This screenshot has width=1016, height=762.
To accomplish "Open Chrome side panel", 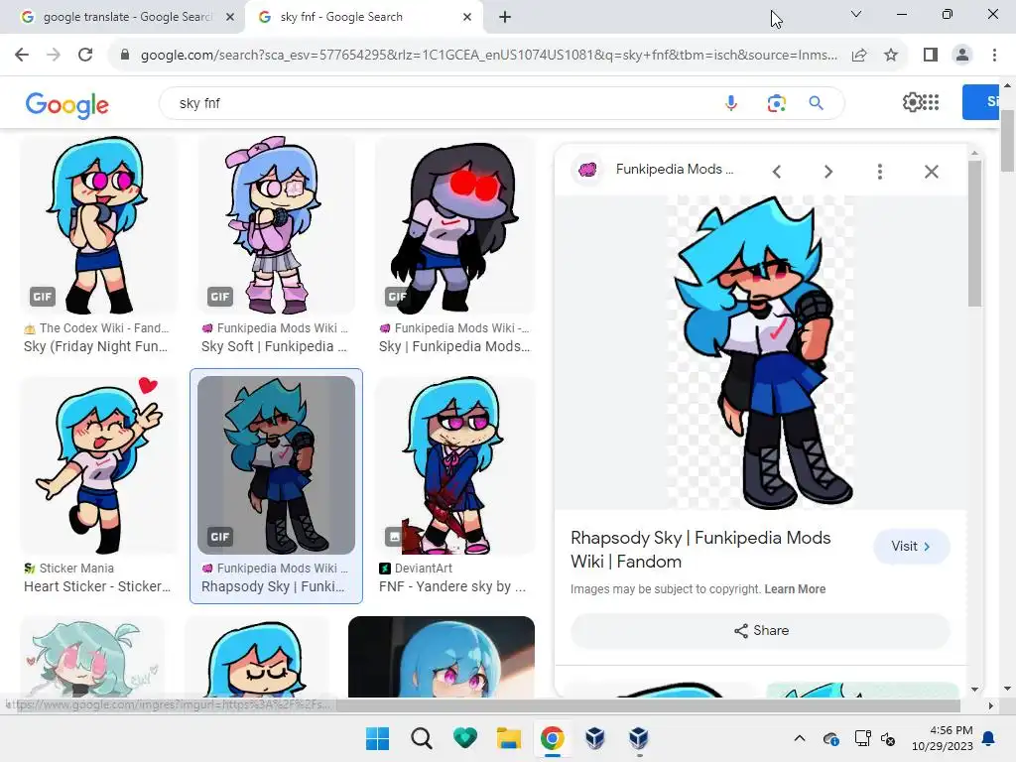I will tap(931, 56).
